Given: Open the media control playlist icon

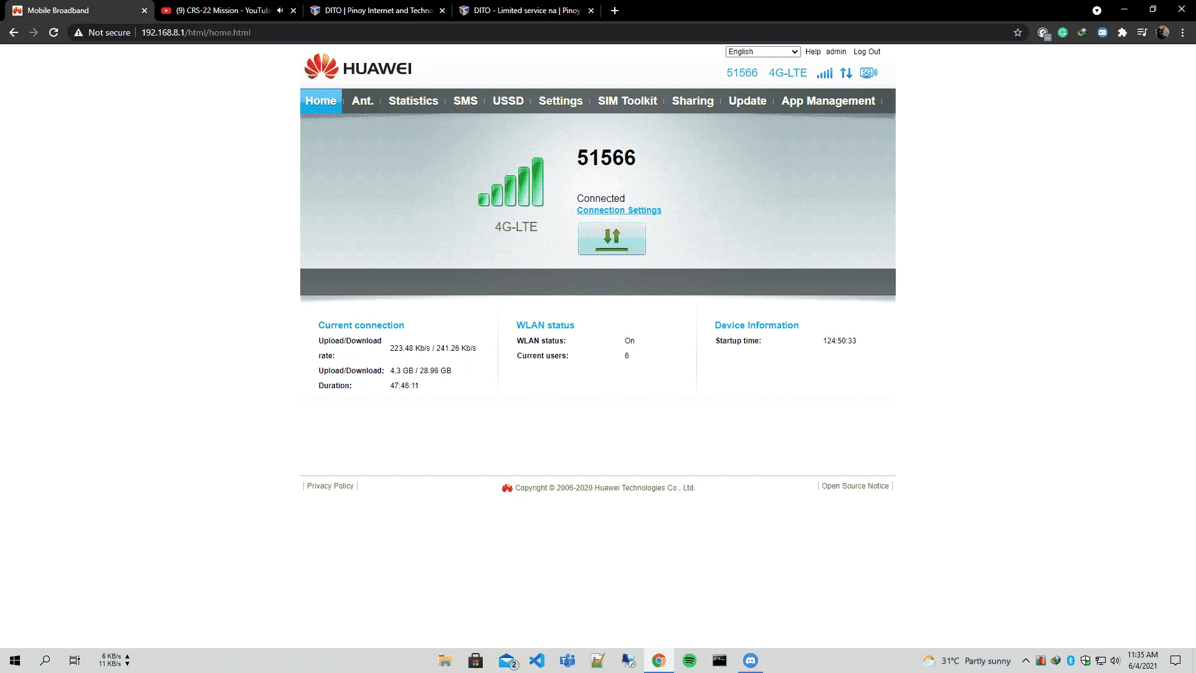Looking at the screenshot, I should pos(1142,32).
